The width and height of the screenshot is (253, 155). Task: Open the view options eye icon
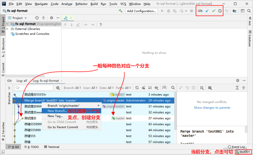point(156,87)
